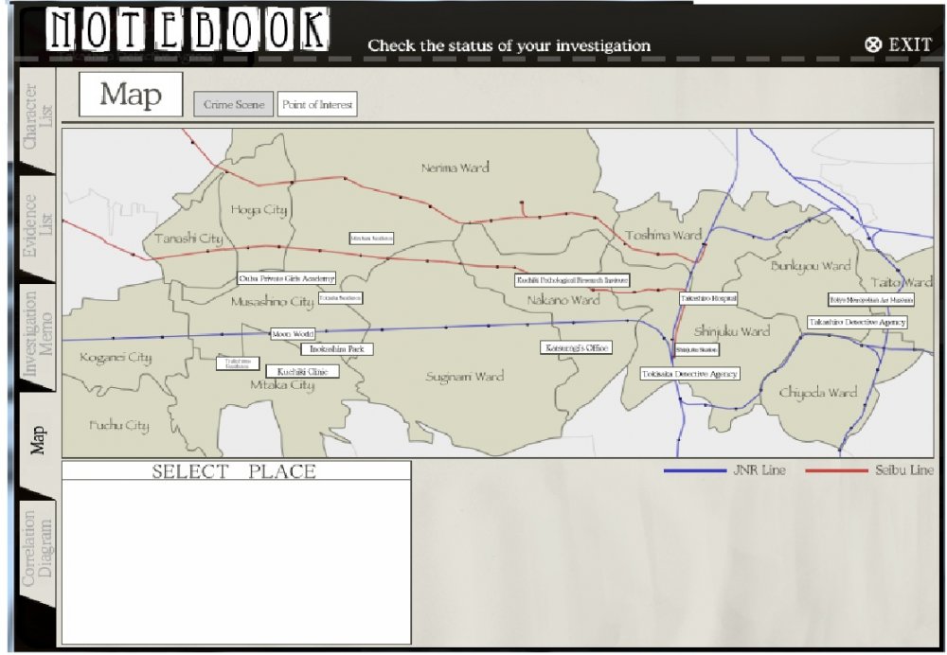947x655 pixels.
Task: Select the Moon World location
Action: click(x=292, y=334)
